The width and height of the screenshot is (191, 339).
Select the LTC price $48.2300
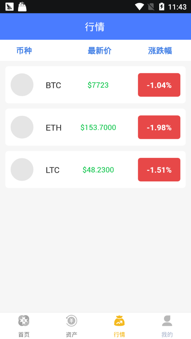98,170
